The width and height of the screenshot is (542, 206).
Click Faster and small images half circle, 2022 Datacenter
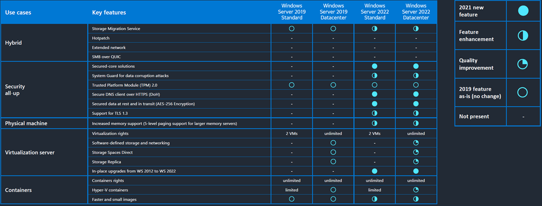click(416, 199)
